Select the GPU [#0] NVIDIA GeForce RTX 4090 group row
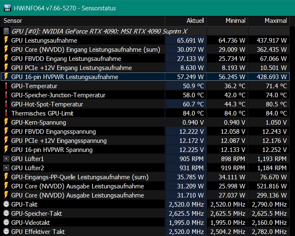The image size is (295, 236). click(100, 31)
